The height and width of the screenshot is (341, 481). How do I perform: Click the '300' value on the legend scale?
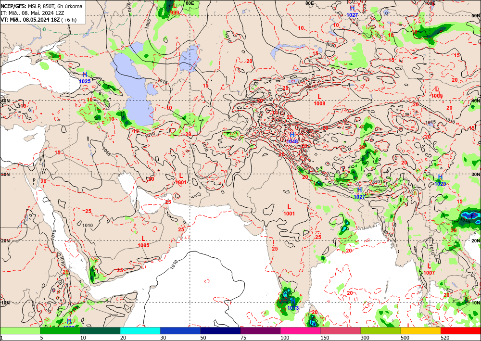coord(365,338)
